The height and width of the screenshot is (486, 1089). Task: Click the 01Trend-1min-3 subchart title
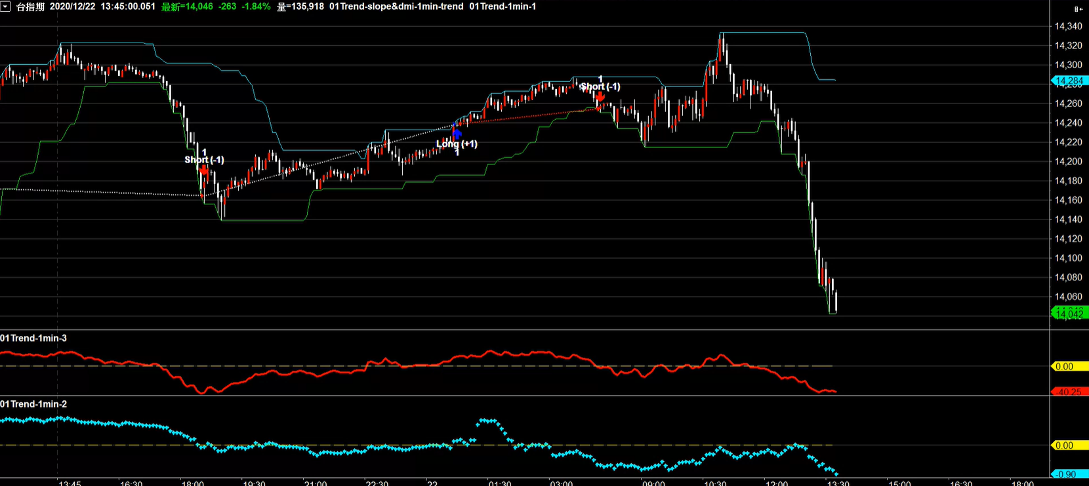pos(33,338)
